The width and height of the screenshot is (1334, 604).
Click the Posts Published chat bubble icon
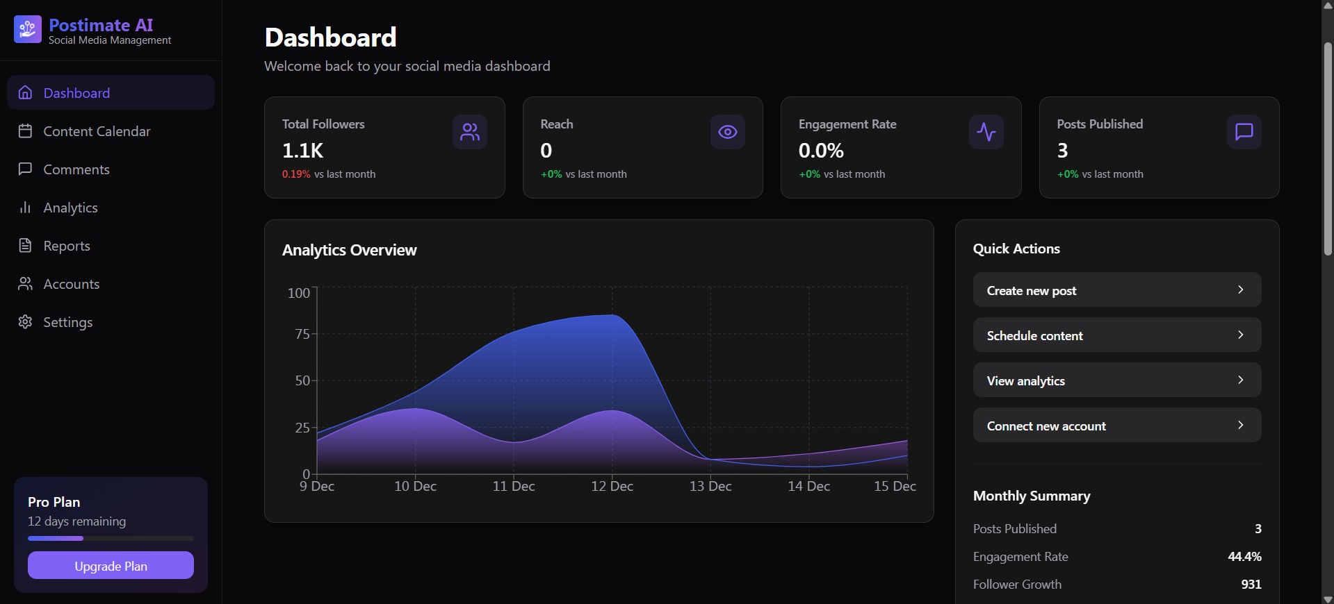[1244, 132]
